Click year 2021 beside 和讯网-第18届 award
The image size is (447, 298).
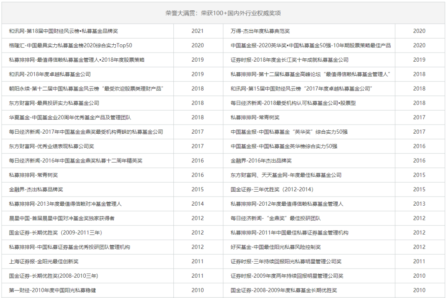[x=197, y=31]
